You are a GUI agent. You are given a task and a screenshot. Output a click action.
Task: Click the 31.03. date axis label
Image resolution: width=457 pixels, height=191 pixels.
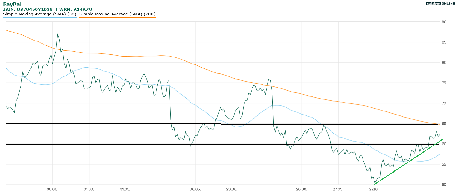pos(125,189)
